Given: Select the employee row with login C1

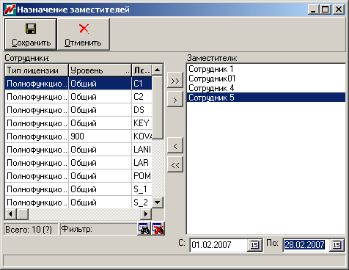Looking at the screenshot, I should tap(78, 84).
